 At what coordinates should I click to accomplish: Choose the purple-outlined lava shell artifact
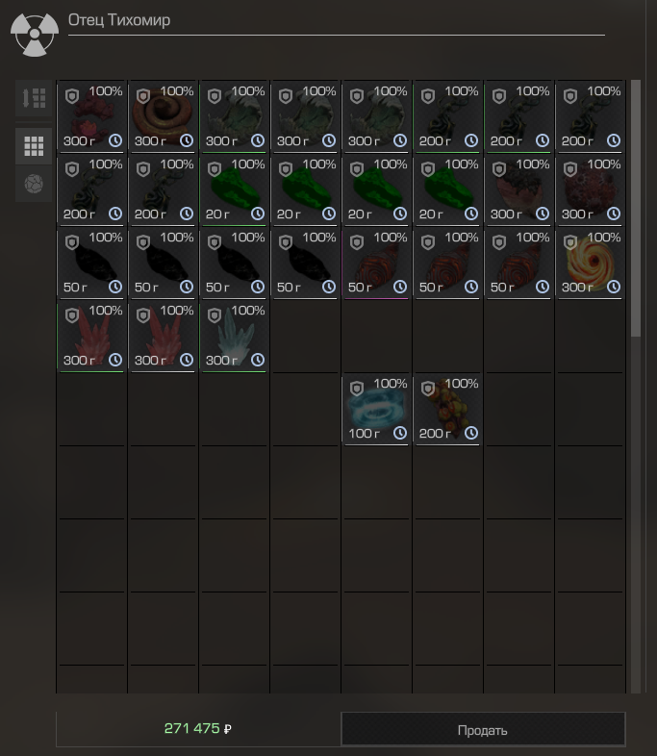tap(376, 263)
